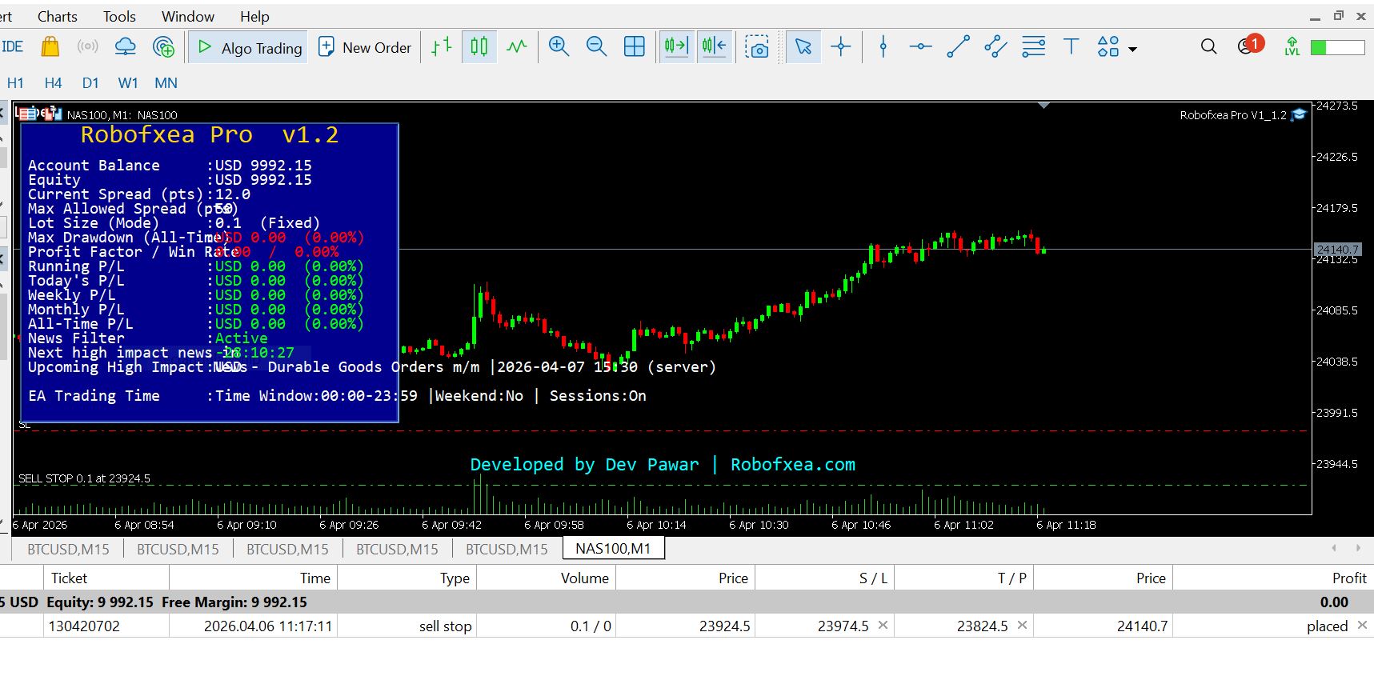Viewport: 1374px width, 676px height.
Task: Switch chart to bar chart mode
Action: [442, 47]
